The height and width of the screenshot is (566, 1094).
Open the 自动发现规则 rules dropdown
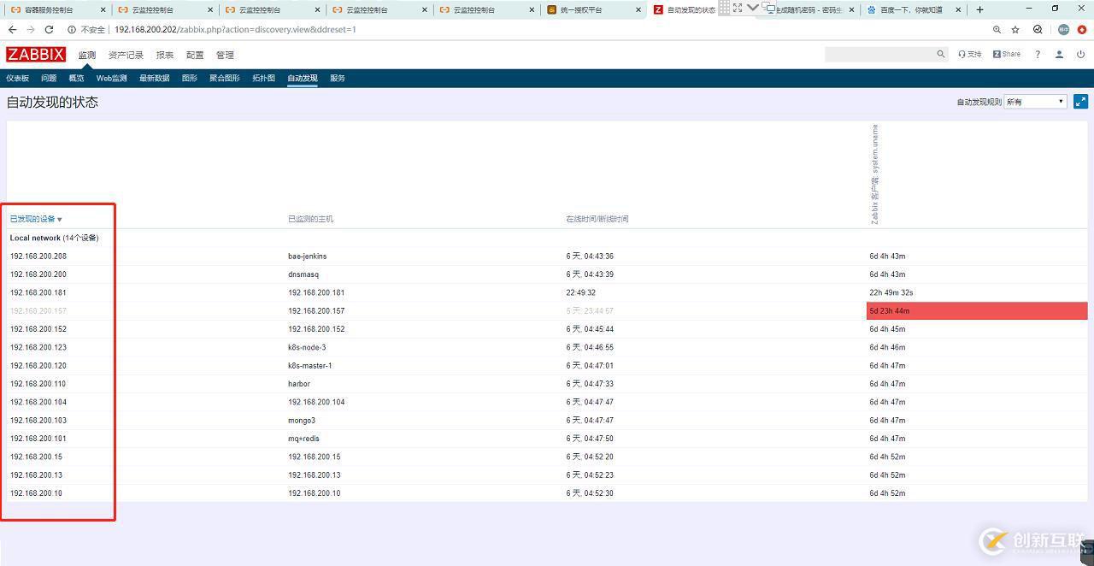1034,101
